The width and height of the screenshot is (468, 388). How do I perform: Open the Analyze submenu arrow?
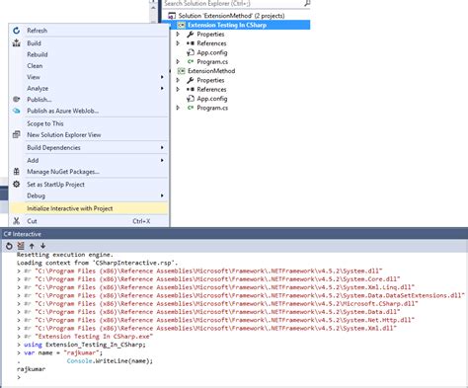162,88
